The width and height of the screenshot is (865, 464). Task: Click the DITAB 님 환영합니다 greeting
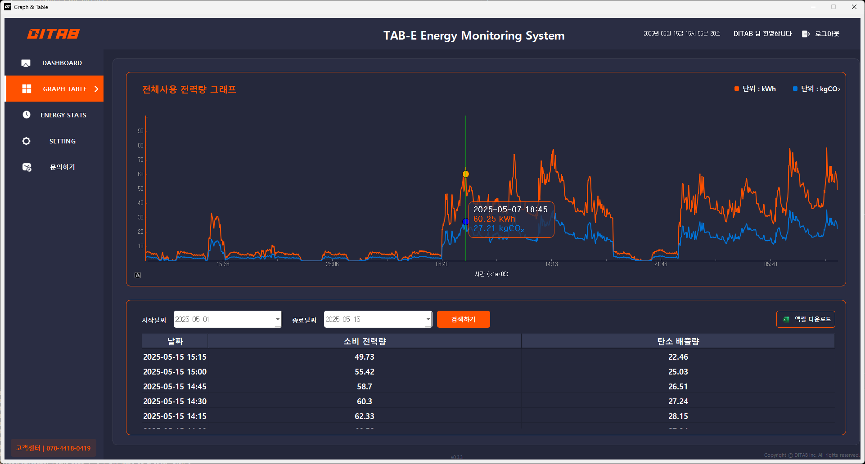[x=762, y=34]
